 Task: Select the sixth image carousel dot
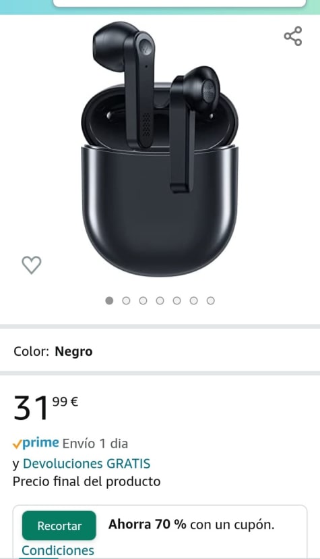tap(194, 300)
